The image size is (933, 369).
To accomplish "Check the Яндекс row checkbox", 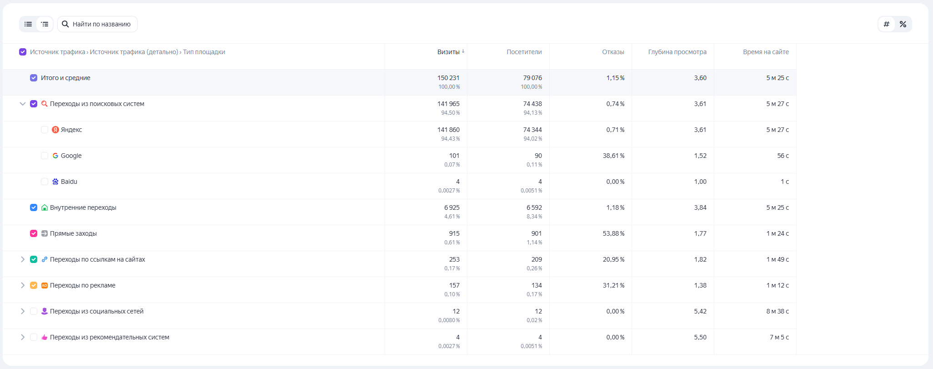I will point(45,130).
